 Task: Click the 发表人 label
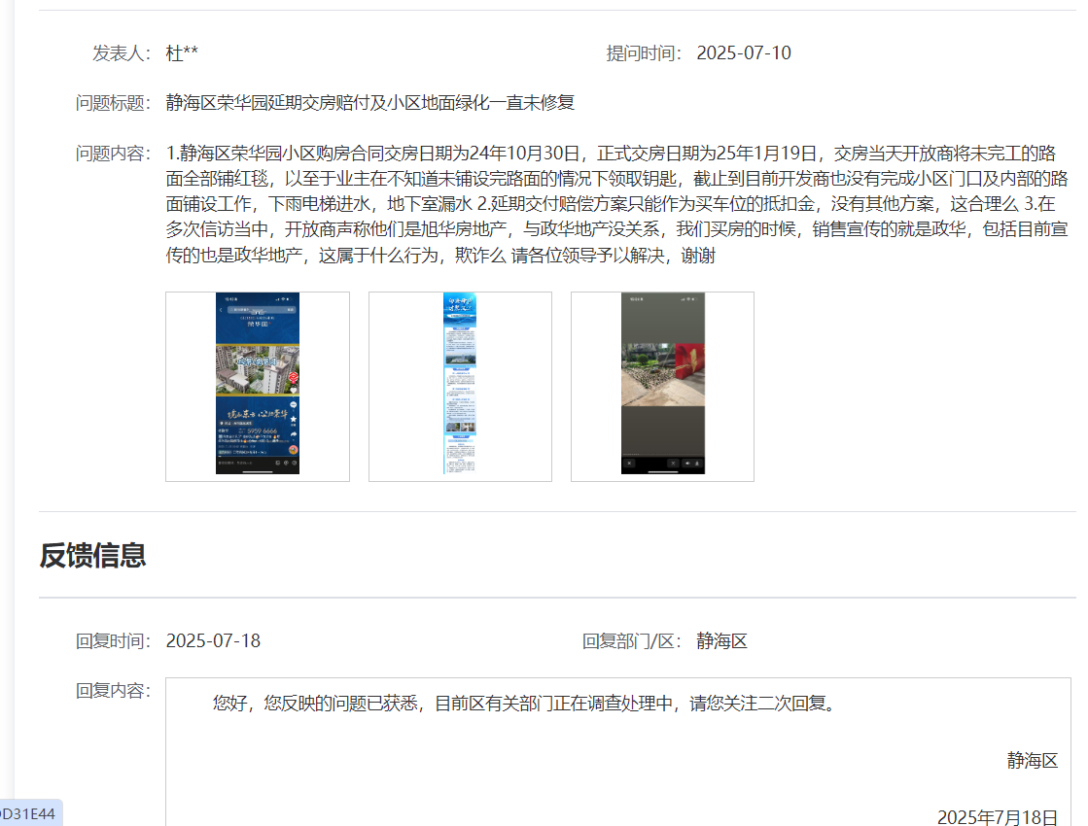pyautogui.click(x=122, y=53)
